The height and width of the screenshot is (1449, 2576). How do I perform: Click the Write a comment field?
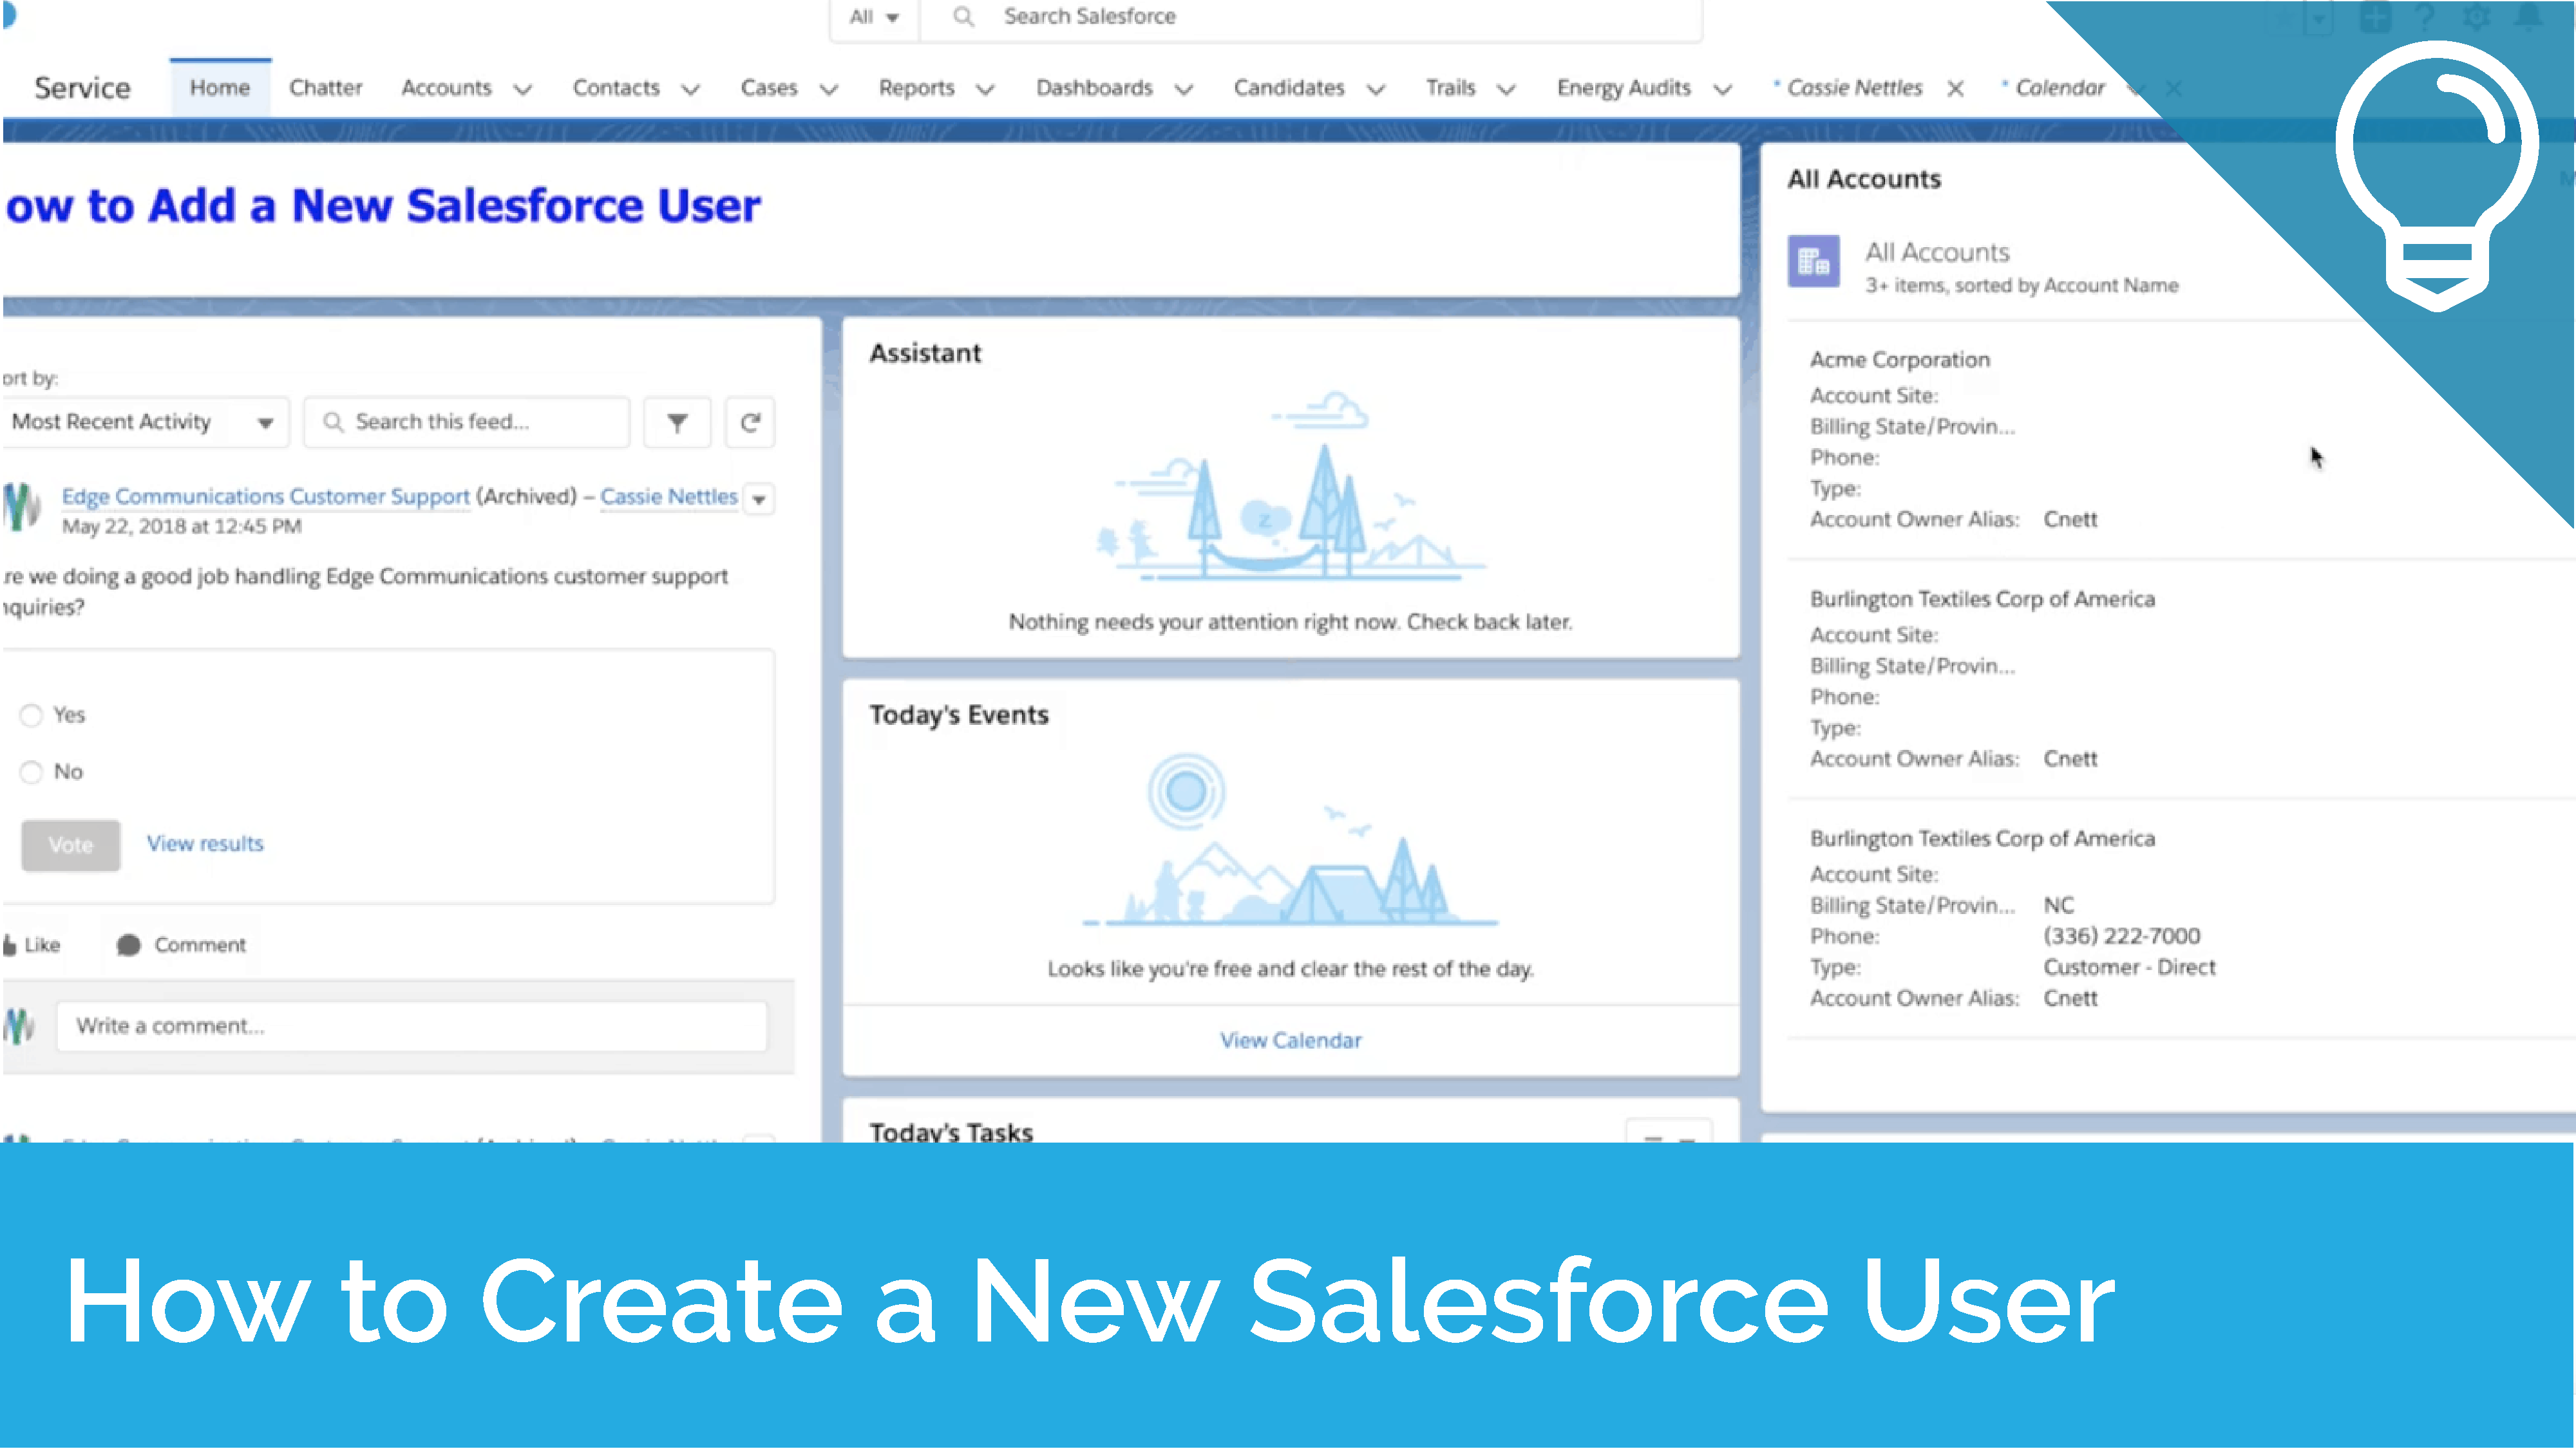pos(410,1026)
